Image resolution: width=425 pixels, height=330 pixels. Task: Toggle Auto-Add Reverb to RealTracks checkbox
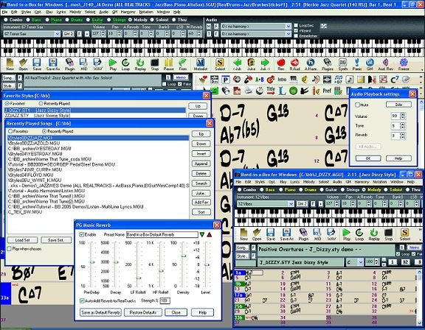(82, 301)
